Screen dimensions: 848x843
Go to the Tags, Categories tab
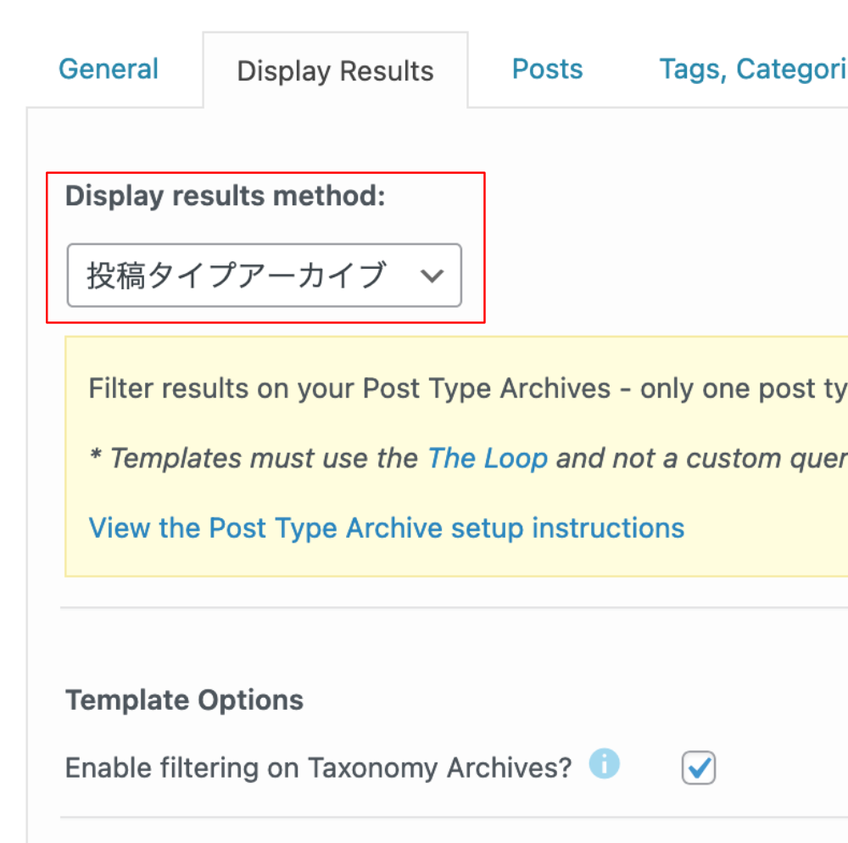753,70
